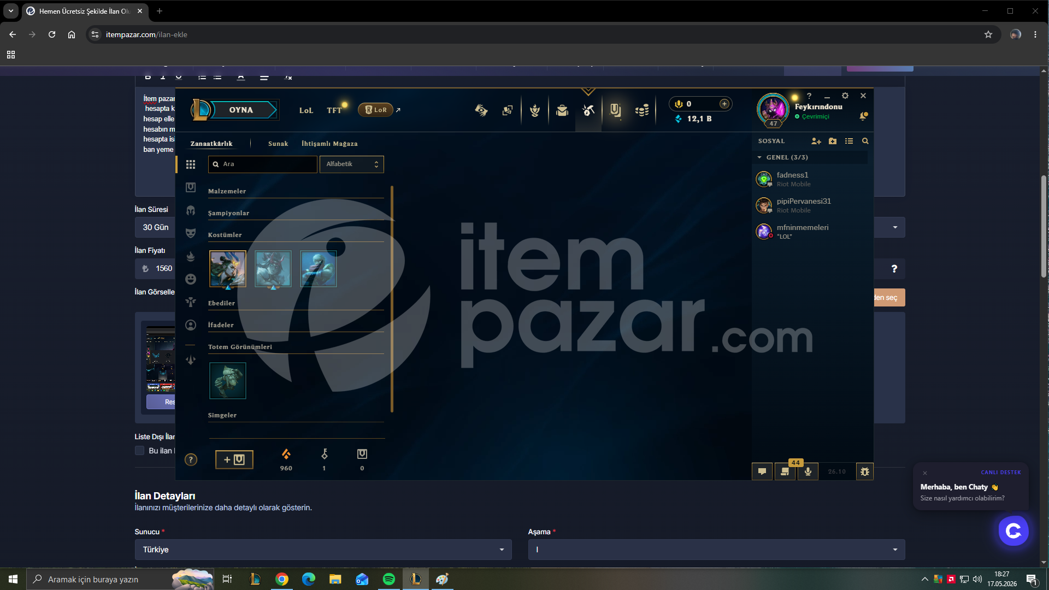Open the Store coins icon in the navbar

pyautogui.click(x=642, y=110)
